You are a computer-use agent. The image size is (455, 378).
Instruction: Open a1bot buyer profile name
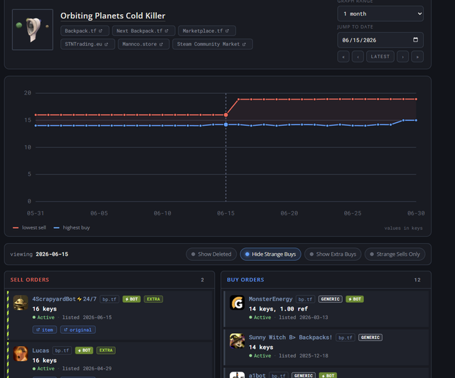(257, 375)
